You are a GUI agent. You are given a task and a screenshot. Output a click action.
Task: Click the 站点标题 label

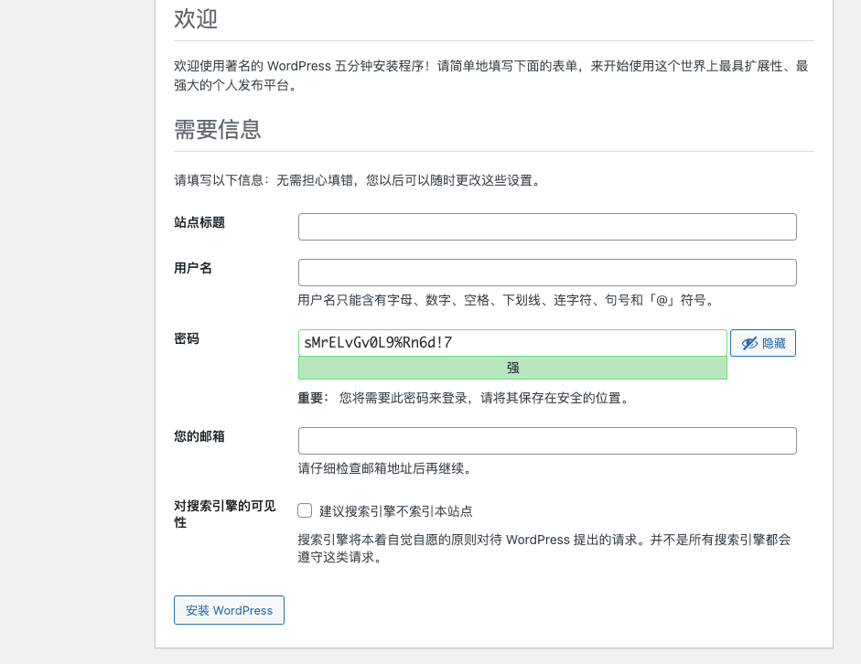point(199,222)
